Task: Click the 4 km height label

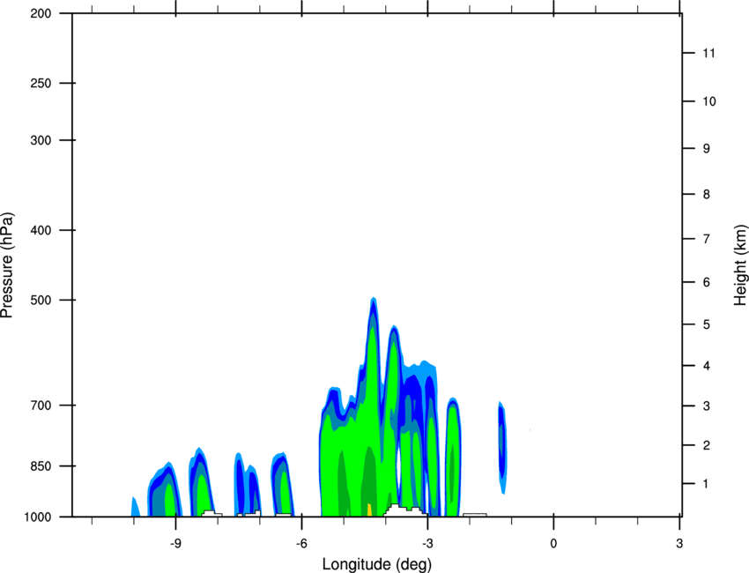Action: point(707,366)
